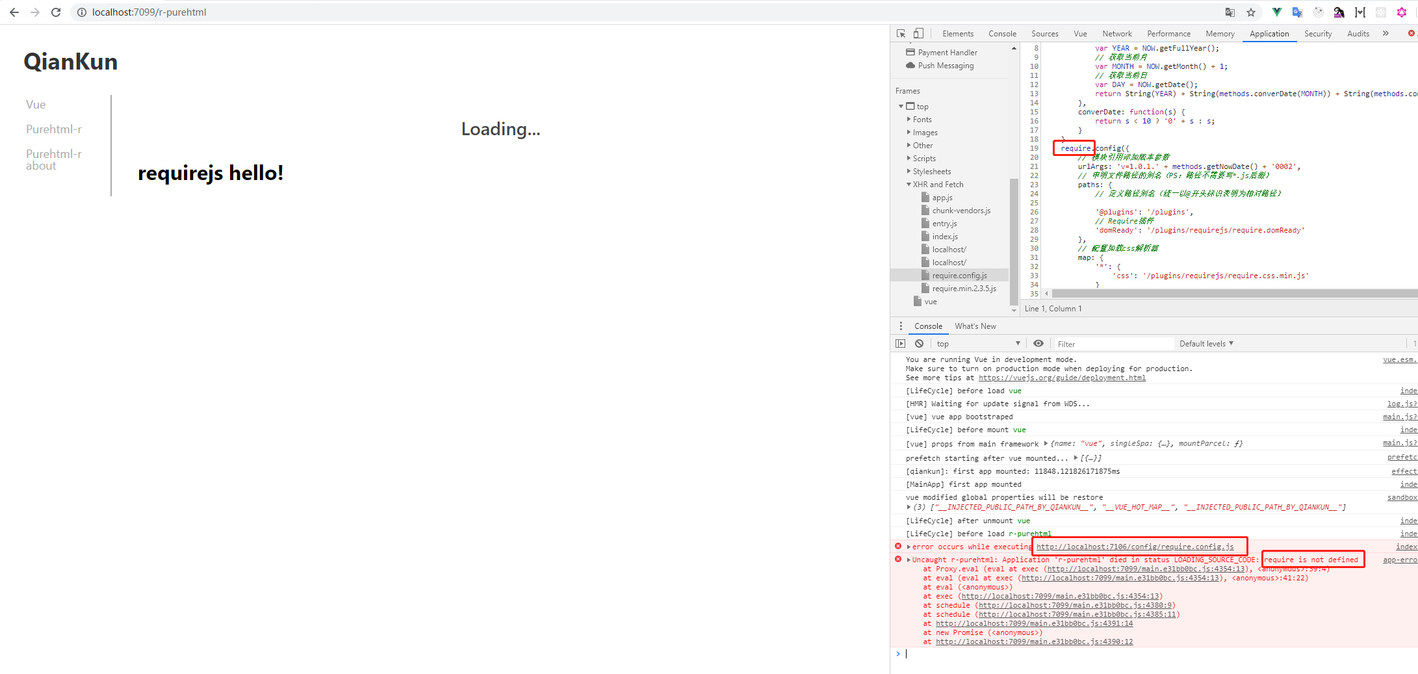Collapse the XHR and Fetch folder
Screen dimensions: 1418x674
coord(909,185)
